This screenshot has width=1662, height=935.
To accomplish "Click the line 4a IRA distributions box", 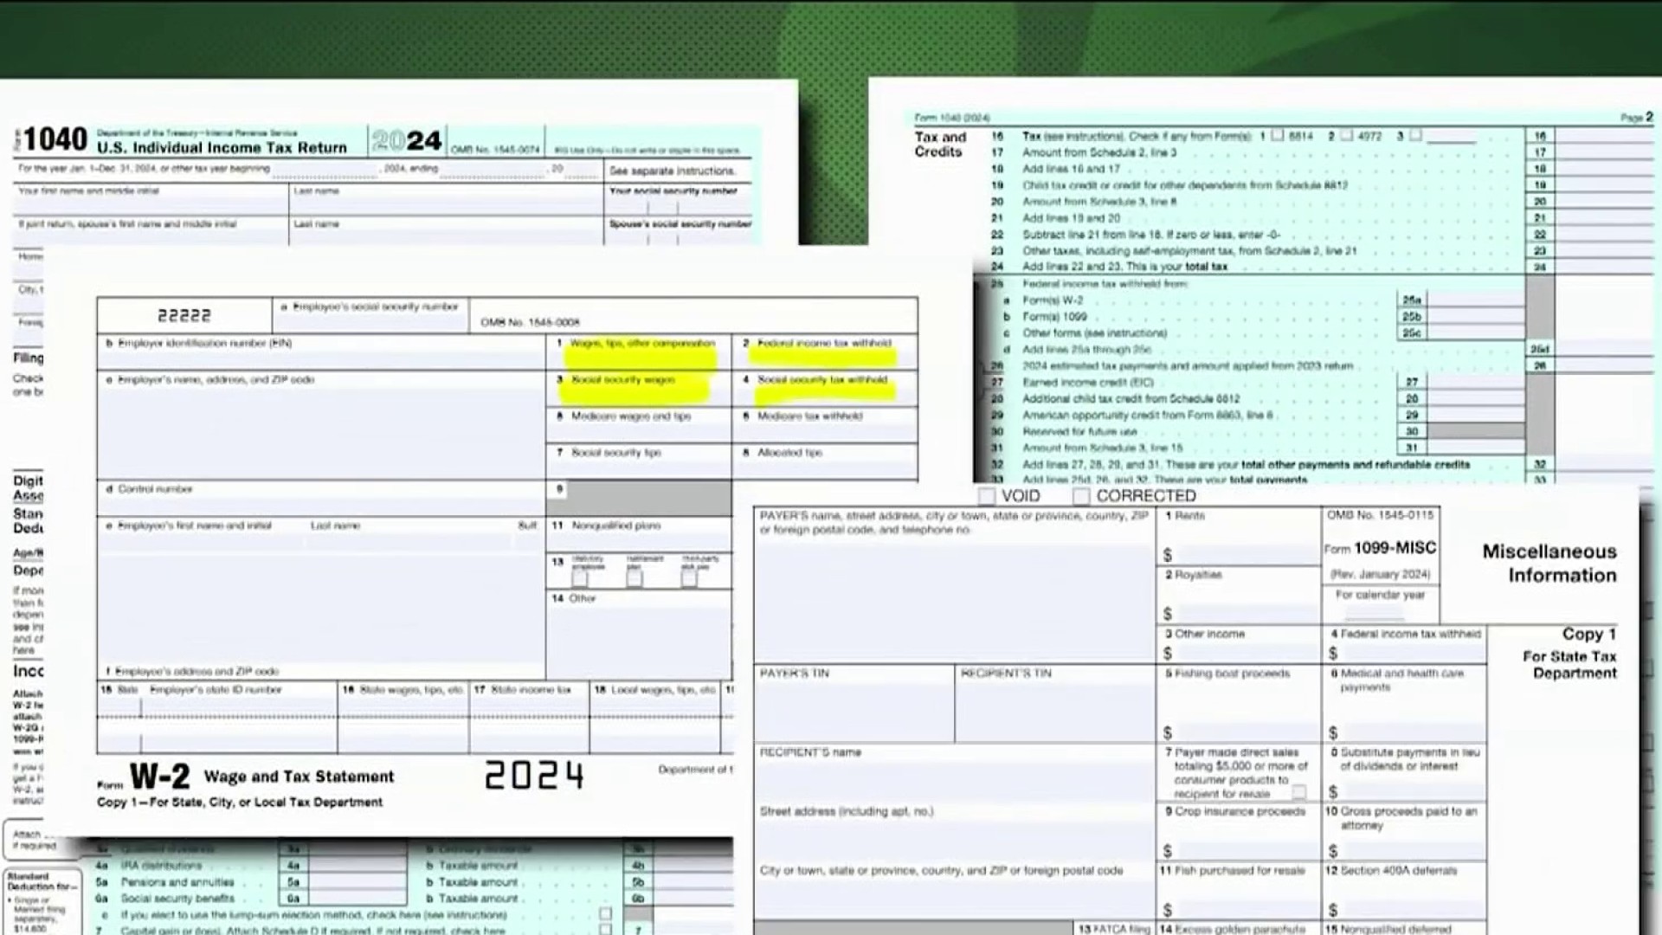I will 358,865.
